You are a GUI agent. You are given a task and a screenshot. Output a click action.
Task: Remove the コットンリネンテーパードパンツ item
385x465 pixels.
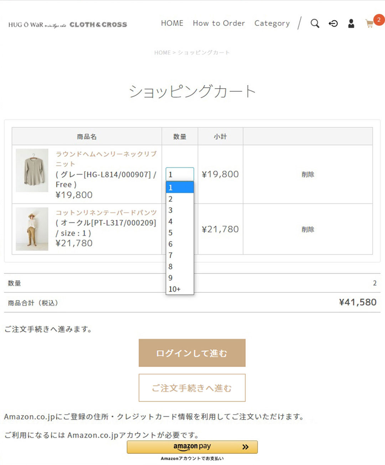[308, 229]
